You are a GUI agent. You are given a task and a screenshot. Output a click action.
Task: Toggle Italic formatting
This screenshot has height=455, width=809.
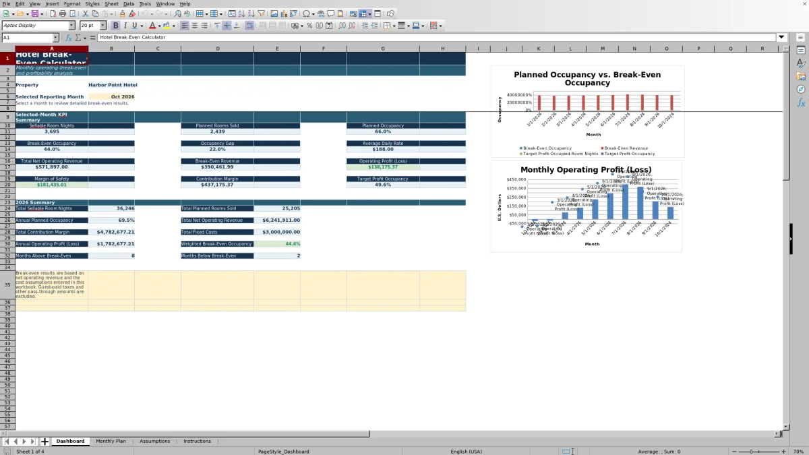click(x=125, y=26)
